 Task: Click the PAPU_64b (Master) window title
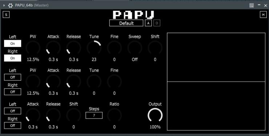pyautogui.click(x=32, y=5)
